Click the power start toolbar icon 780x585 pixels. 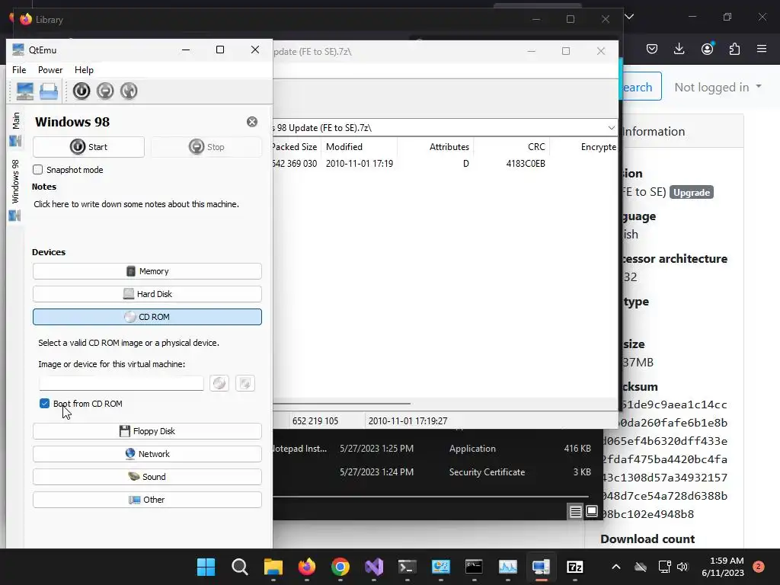click(82, 91)
